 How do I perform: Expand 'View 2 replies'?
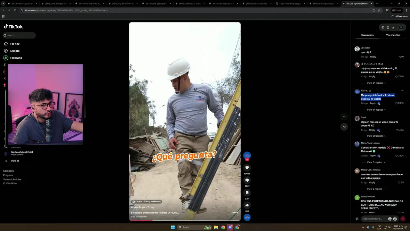(x=376, y=189)
